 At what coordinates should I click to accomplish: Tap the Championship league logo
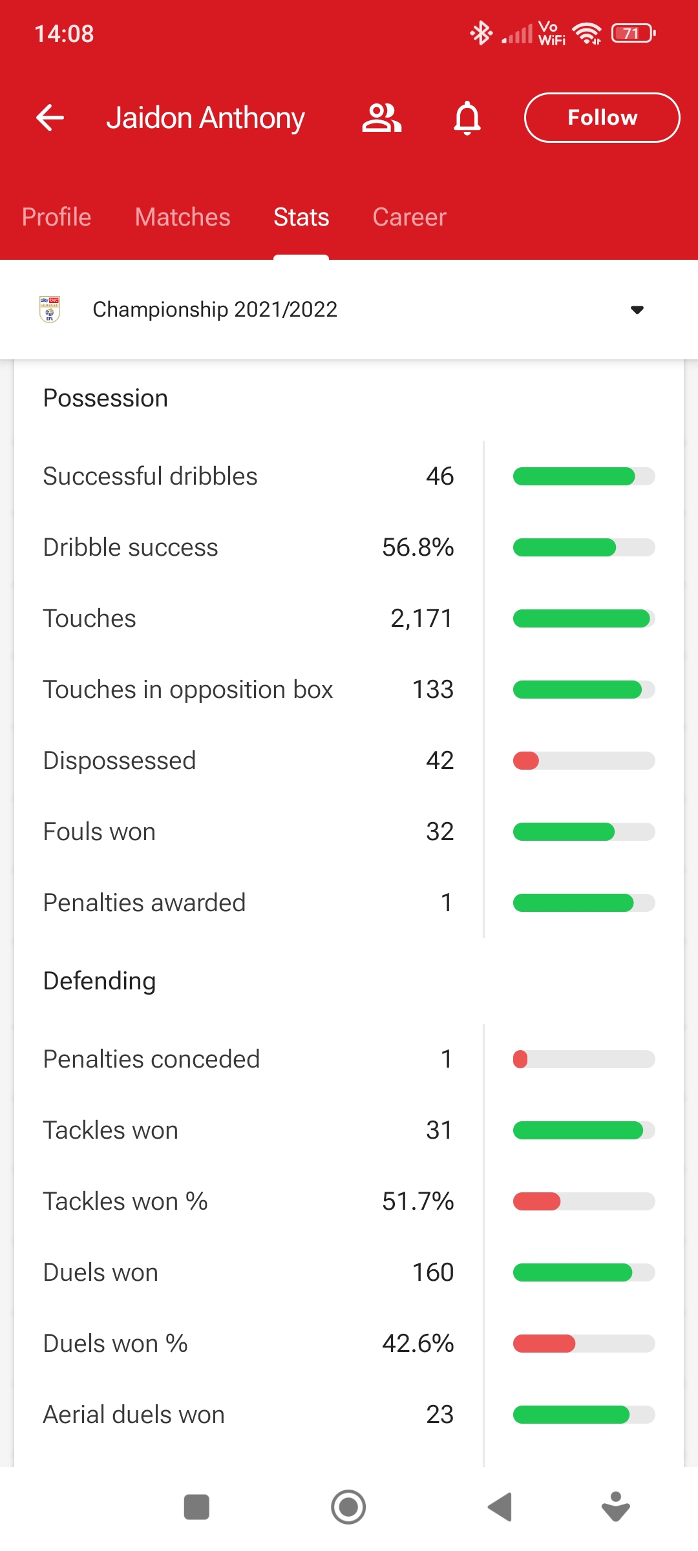(x=50, y=310)
